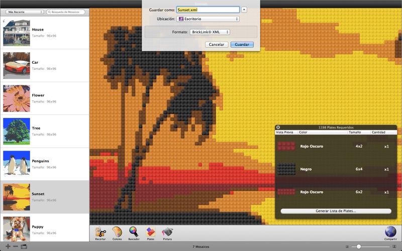This screenshot has width=402, height=251.
Task: Click the Rojo Oscuro 6x2 plate preview
Action: pos(286,192)
